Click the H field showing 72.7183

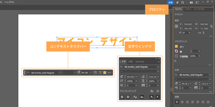(204, 29)
